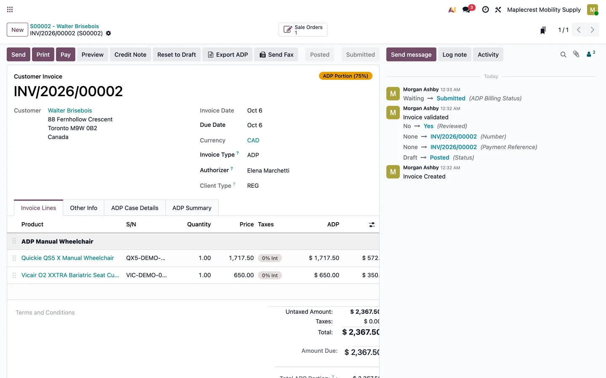This screenshot has height=378, width=606.
Task: Click the Pay button
Action: [66, 55]
